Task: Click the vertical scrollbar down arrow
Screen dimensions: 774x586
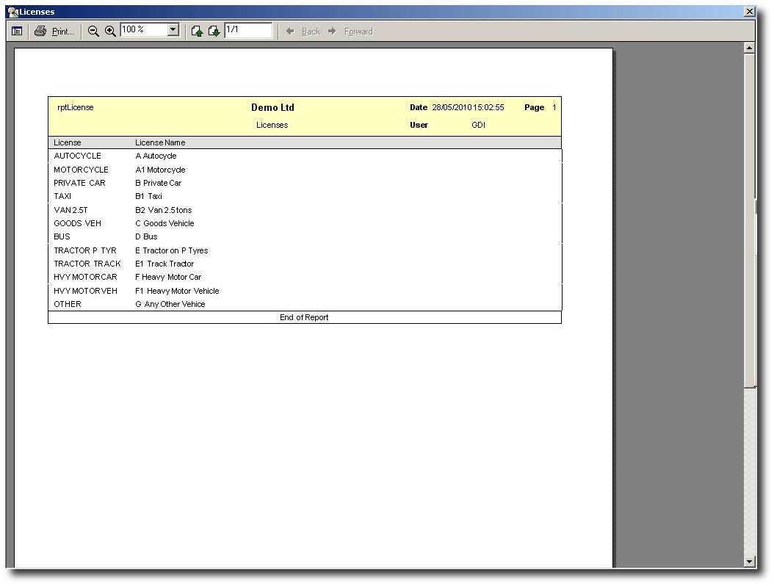Action: (x=749, y=562)
